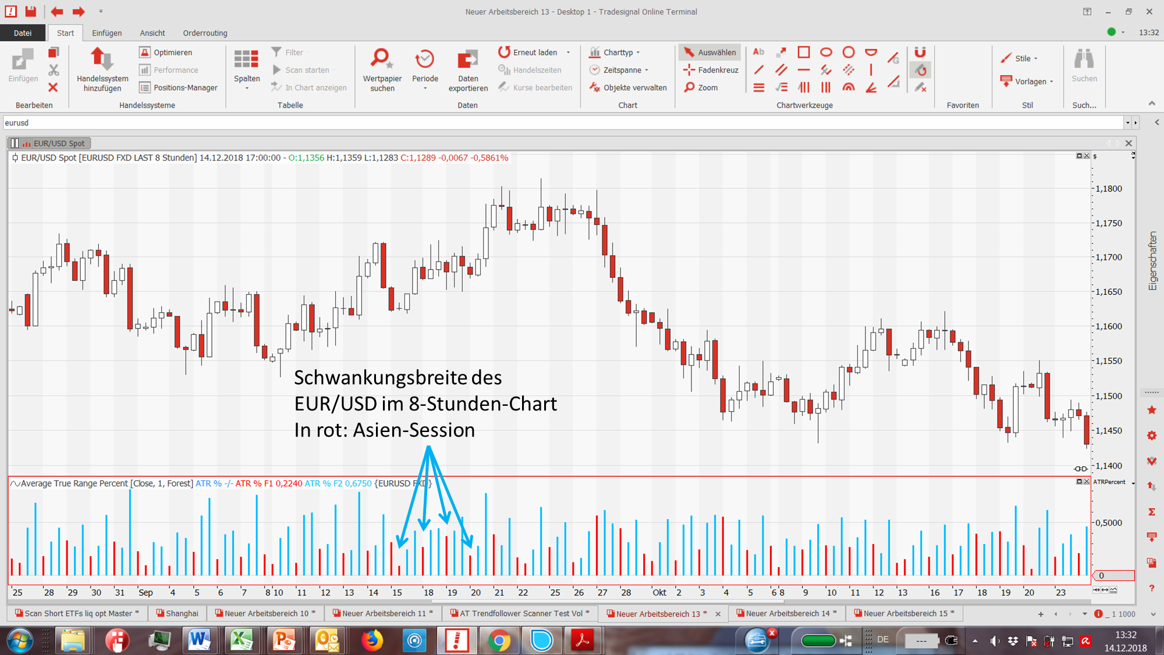The height and width of the screenshot is (655, 1164).
Task: Switch to the Einfügen ribbon tab
Action: 107,33
